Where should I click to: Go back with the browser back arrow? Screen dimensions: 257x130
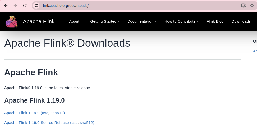[x=6, y=6]
